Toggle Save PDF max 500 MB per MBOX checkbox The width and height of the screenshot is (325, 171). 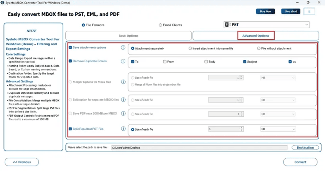coord(70,114)
